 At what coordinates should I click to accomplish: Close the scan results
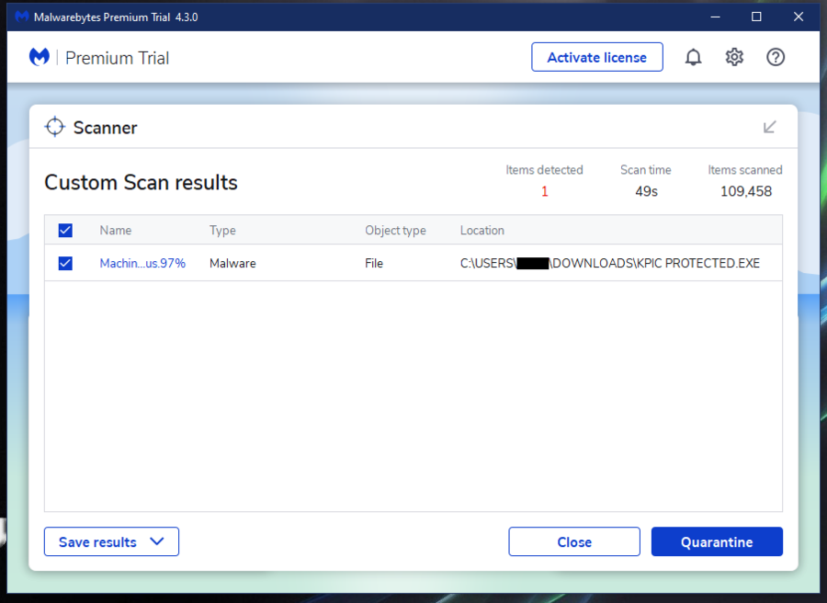[574, 541]
